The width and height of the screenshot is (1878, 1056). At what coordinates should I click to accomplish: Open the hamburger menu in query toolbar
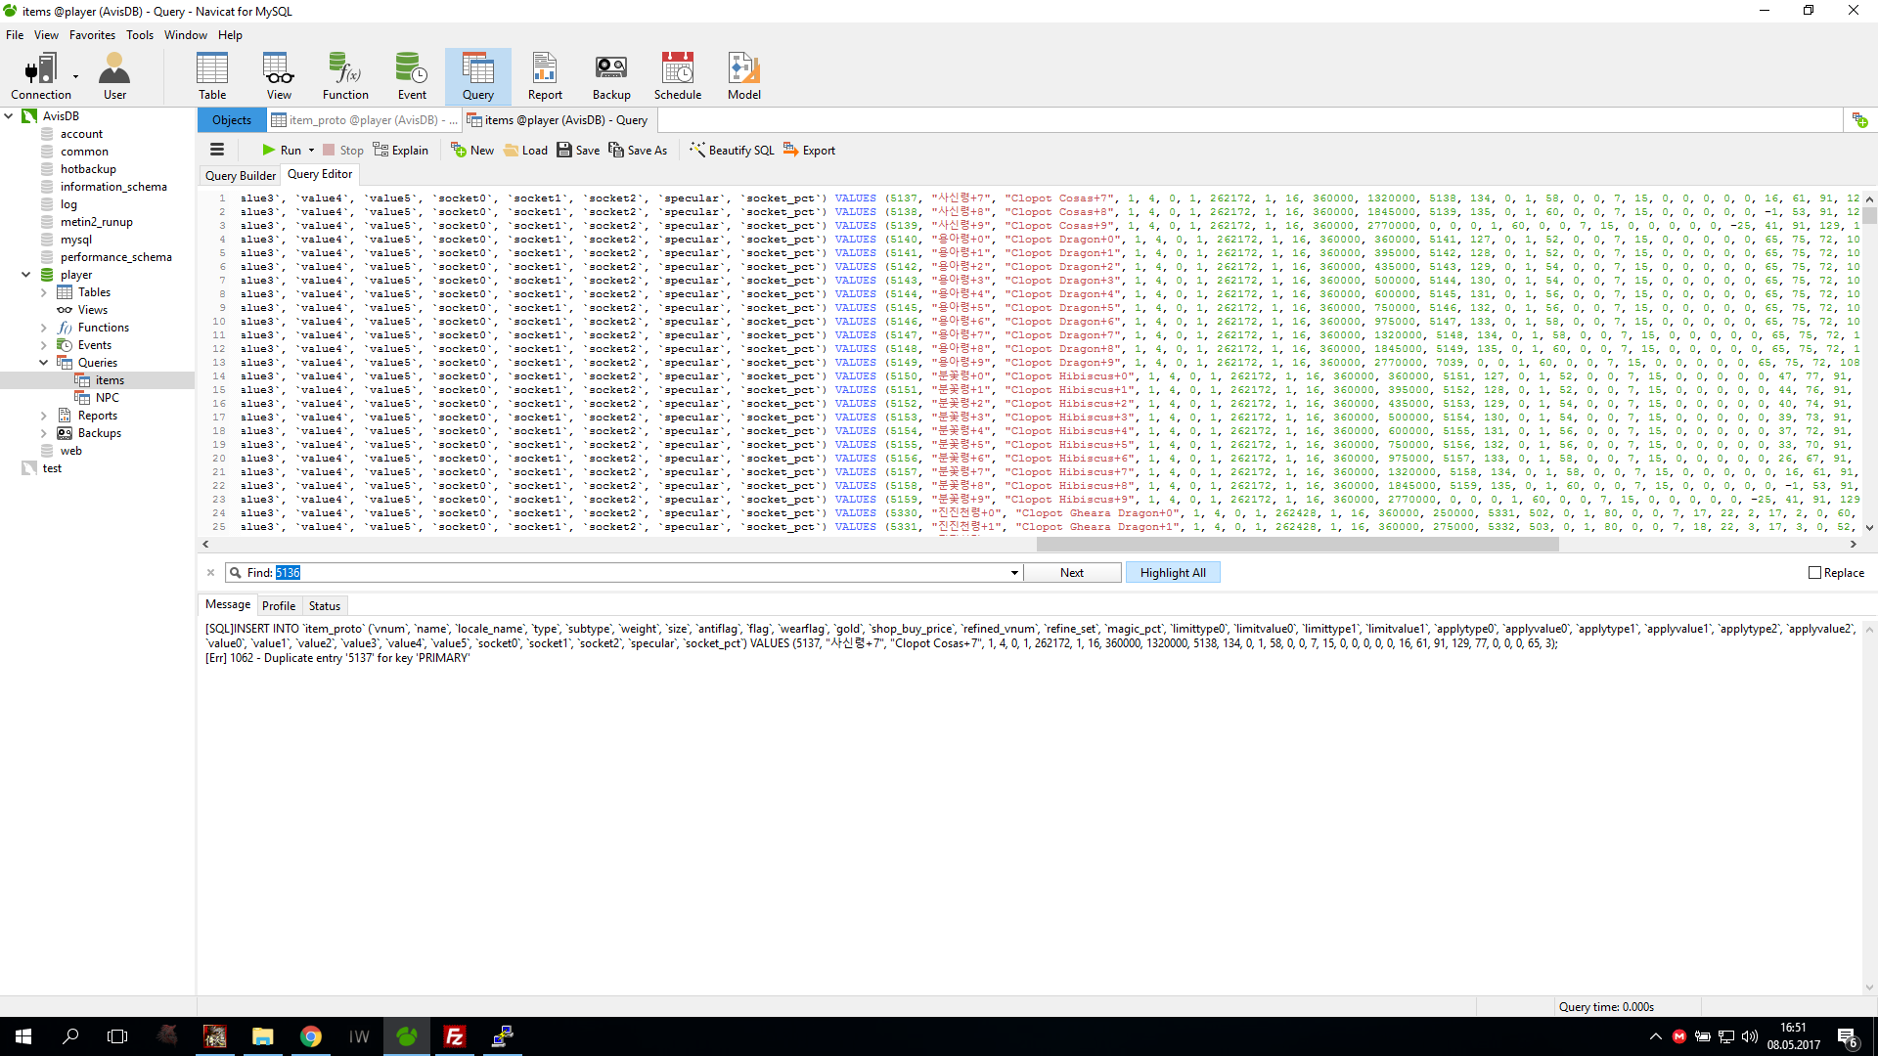(x=217, y=150)
